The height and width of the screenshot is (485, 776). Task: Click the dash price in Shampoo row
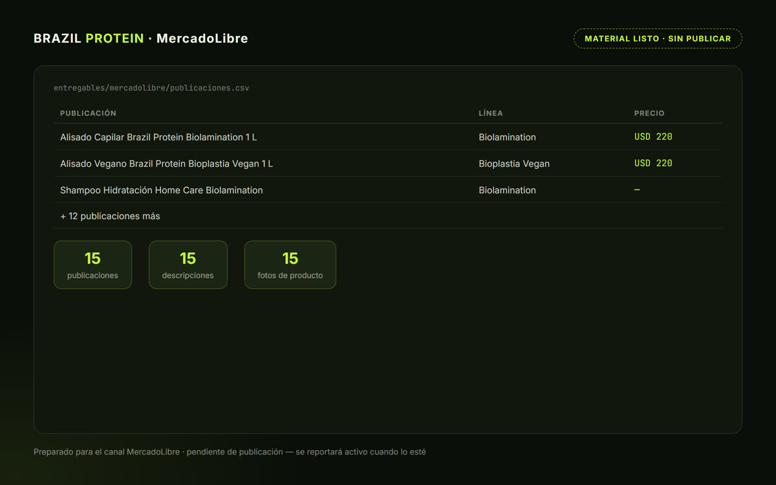(x=637, y=190)
